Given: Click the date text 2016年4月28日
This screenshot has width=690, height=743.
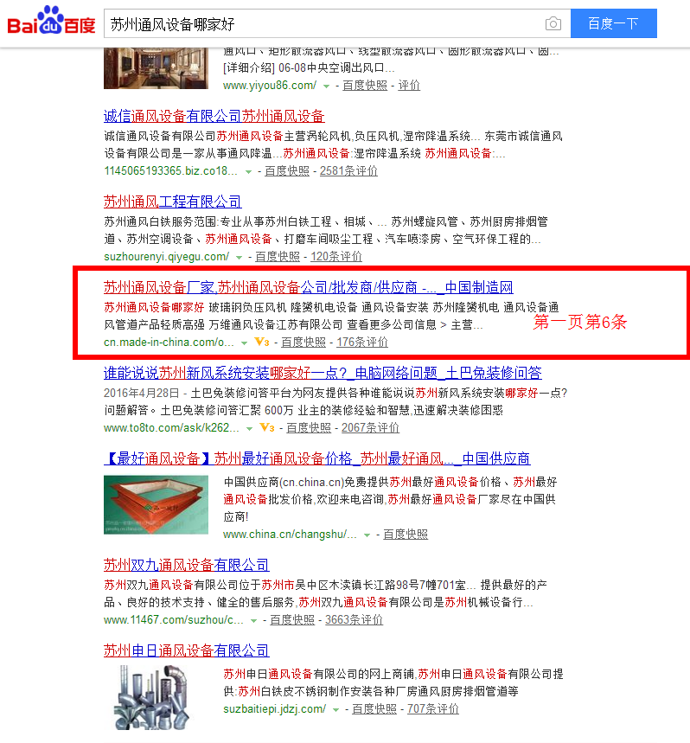Looking at the screenshot, I should [142, 393].
